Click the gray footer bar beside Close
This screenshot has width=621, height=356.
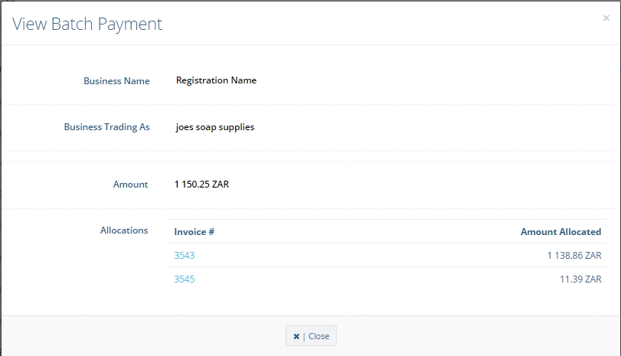coord(476,336)
